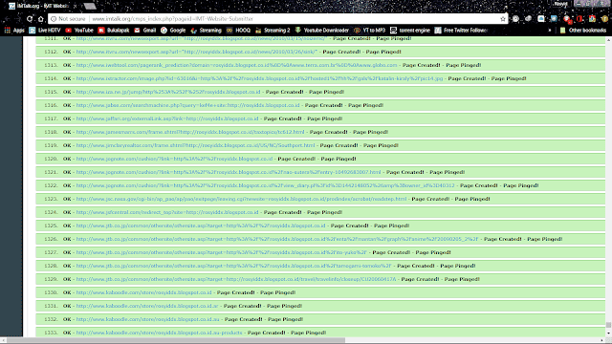Open the link in row 1324
Image resolution: width=612 pixels, height=344 pixels.
167,212
